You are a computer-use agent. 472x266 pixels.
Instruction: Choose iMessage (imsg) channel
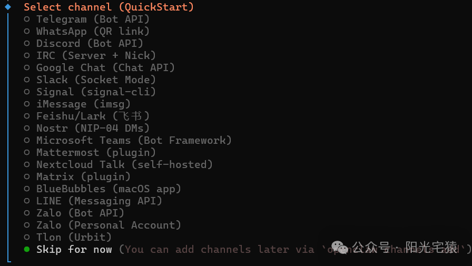[x=77, y=104]
